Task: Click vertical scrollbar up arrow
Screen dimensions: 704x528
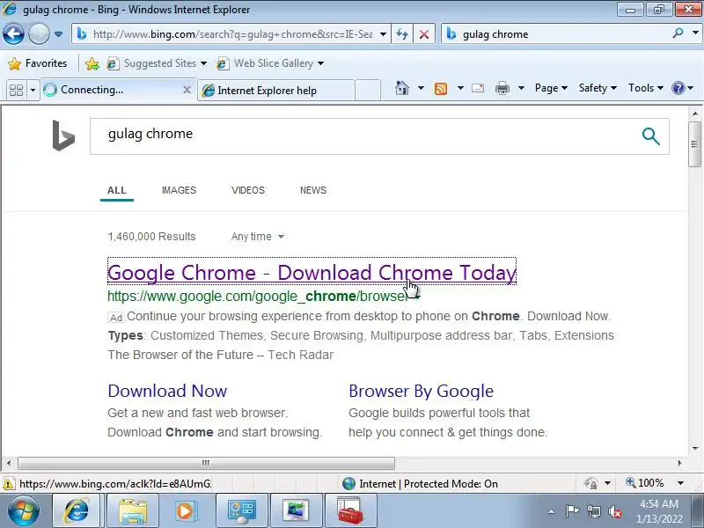Action: point(695,114)
